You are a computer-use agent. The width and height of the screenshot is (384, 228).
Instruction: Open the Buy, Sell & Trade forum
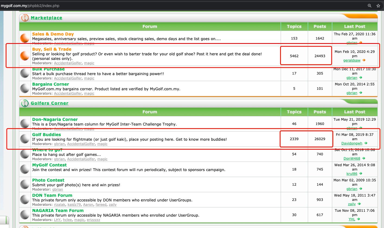pos(52,49)
